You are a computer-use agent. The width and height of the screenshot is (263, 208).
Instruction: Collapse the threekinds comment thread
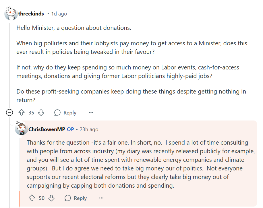pos(9,113)
